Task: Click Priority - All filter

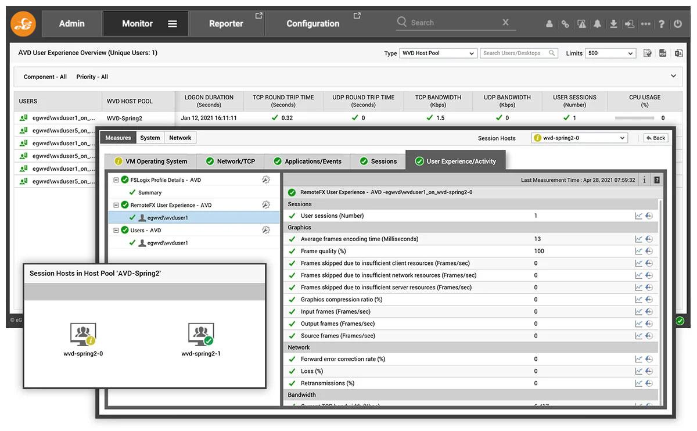Action: point(92,77)
